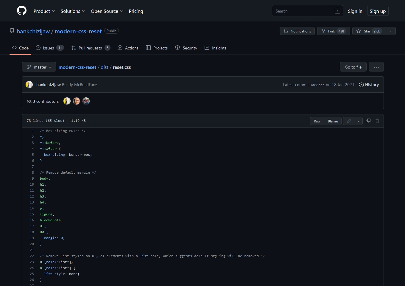405x286 pixels.
Task: Open the edit options dropdown caret
Action: pos(359,121)
